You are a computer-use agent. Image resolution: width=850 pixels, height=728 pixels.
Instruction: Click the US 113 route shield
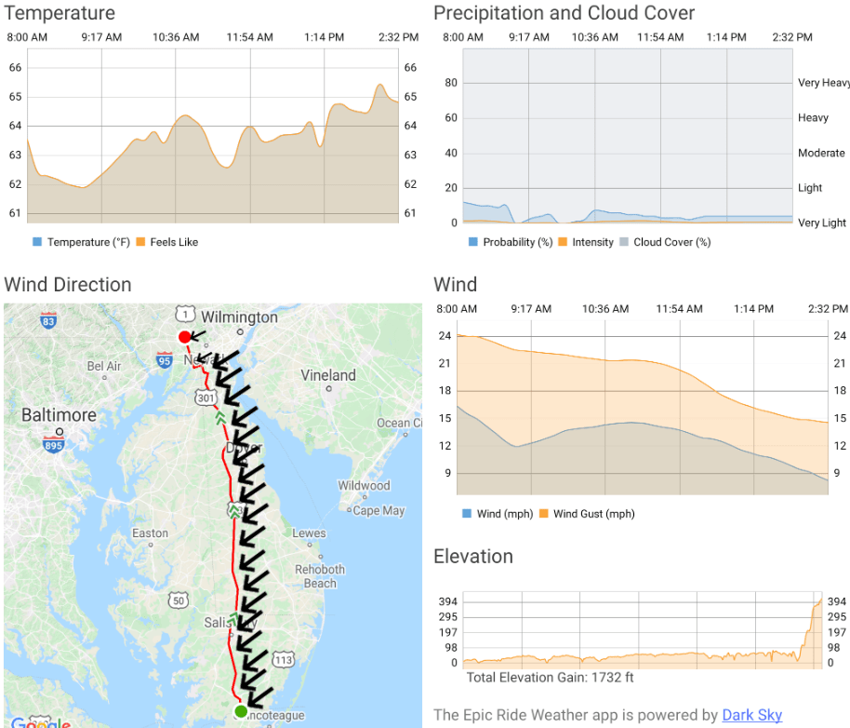tap(283, 660)
